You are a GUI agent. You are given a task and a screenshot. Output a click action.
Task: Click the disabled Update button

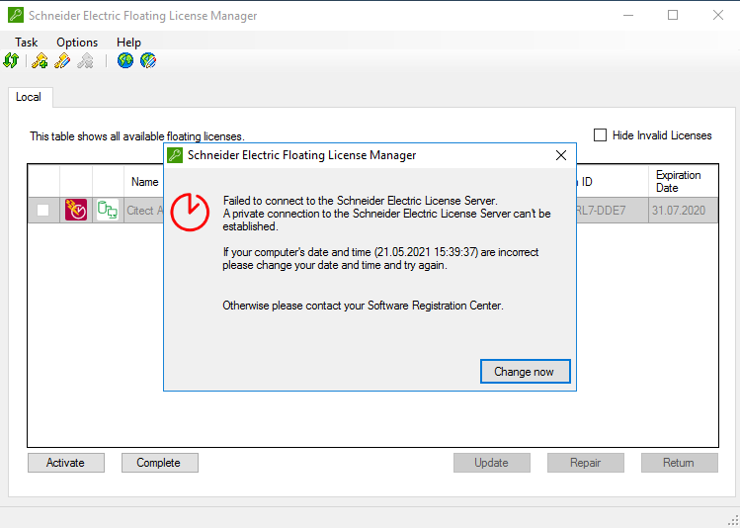[x=492, y=463]
